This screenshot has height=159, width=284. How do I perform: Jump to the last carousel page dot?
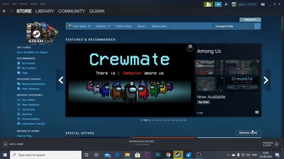coord(185,120)
